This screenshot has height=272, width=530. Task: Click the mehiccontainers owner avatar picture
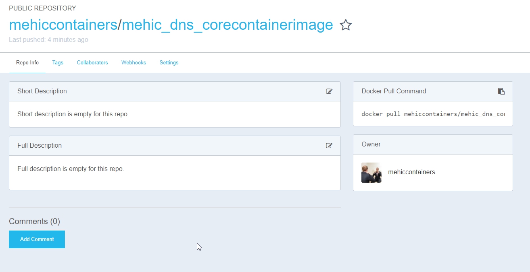371,172
